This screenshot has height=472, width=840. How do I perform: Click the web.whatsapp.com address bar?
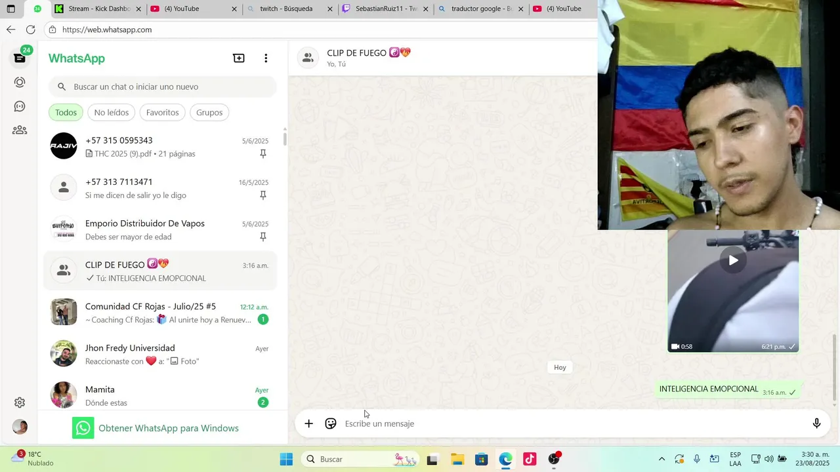[x=106, y=29]
